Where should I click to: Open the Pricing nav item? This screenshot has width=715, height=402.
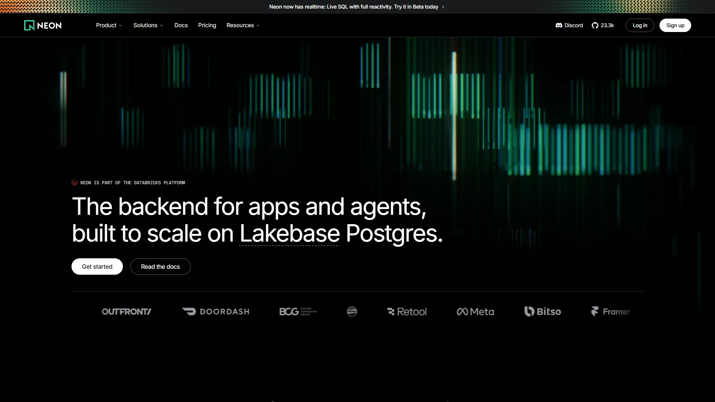click(x=207, y=25)
